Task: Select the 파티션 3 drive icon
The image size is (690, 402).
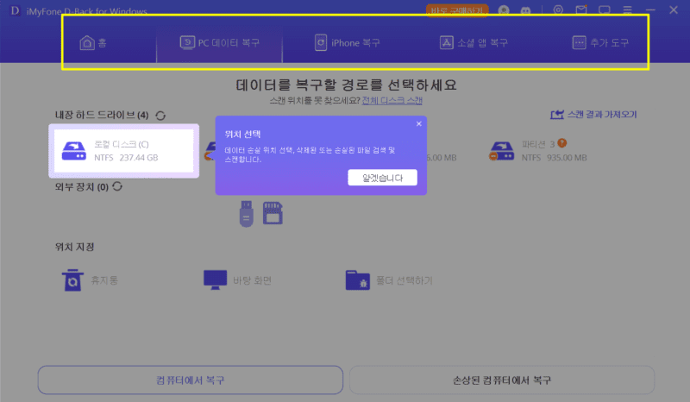Action: [x=501, y=151]
